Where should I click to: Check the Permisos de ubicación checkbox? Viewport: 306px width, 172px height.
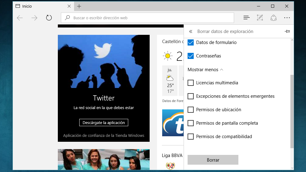click(x=191, y=110)
